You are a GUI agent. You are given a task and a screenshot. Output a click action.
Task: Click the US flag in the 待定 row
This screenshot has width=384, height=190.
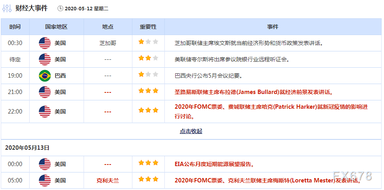tap(45, 59)
